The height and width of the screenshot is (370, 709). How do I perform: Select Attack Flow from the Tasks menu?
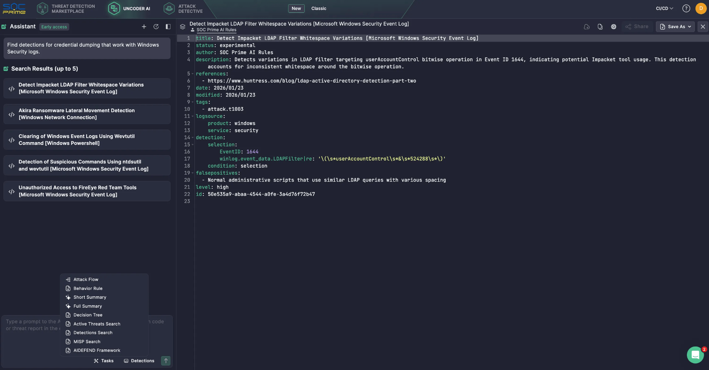click(85, 279)
